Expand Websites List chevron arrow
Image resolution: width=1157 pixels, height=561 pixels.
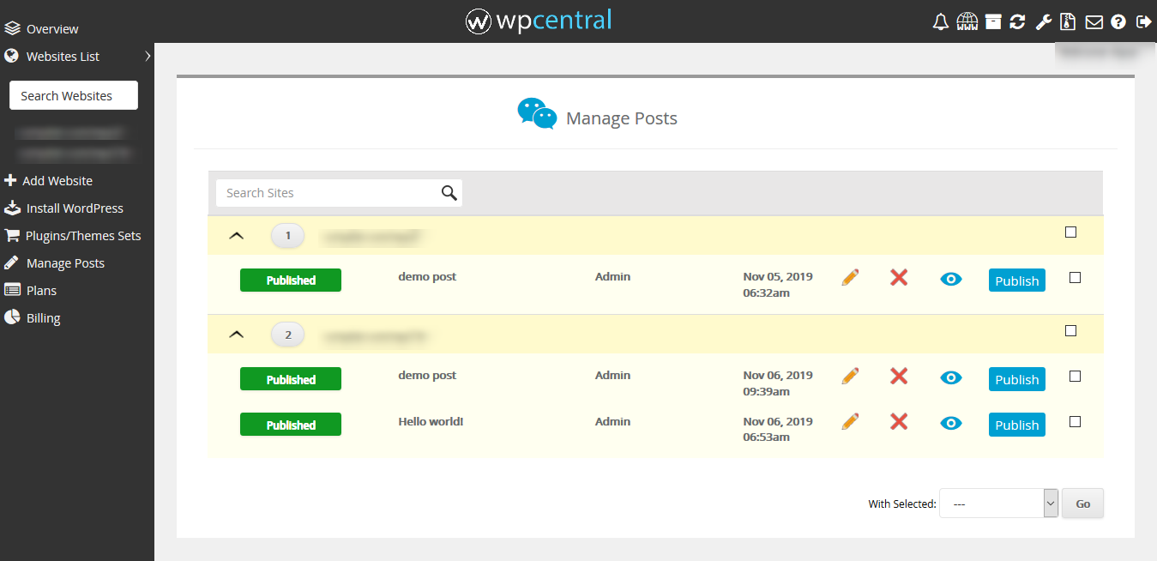tap(148, 56)
